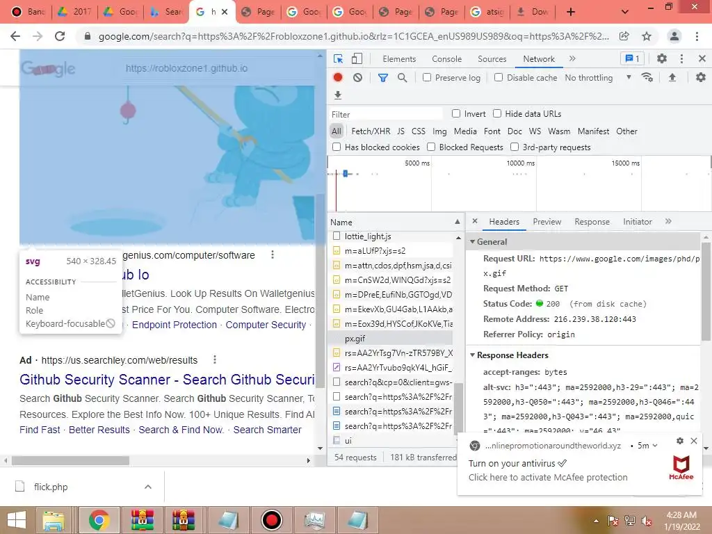Close the request details pane
Image resolution: width=712 pixels, height=534 pixels.
click(x=475, y=221)
